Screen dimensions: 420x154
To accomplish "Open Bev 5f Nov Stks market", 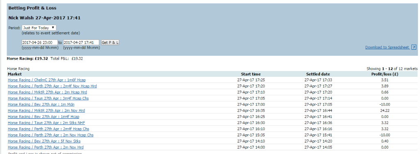I will click(44, 141).
